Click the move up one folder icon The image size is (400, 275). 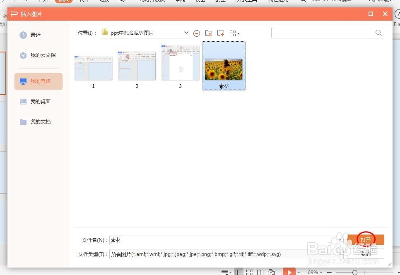[x=208, y=33]
